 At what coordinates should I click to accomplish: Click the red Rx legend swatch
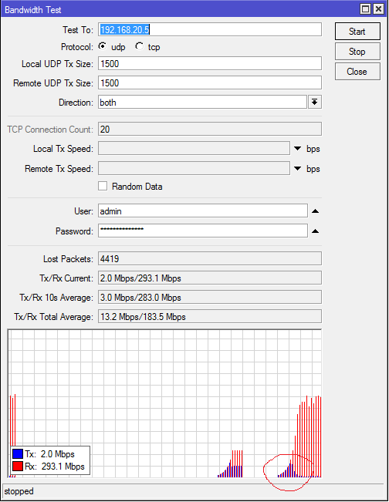[18, 466]
